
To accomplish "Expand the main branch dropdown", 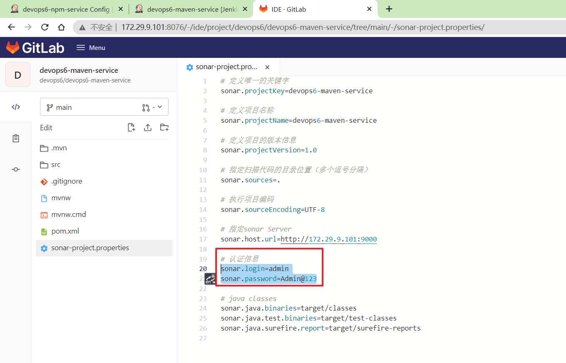I will [104, 107].
